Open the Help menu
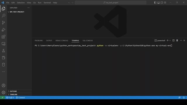The height and width of the screenshot is (105, 187). tap(55, 3)
